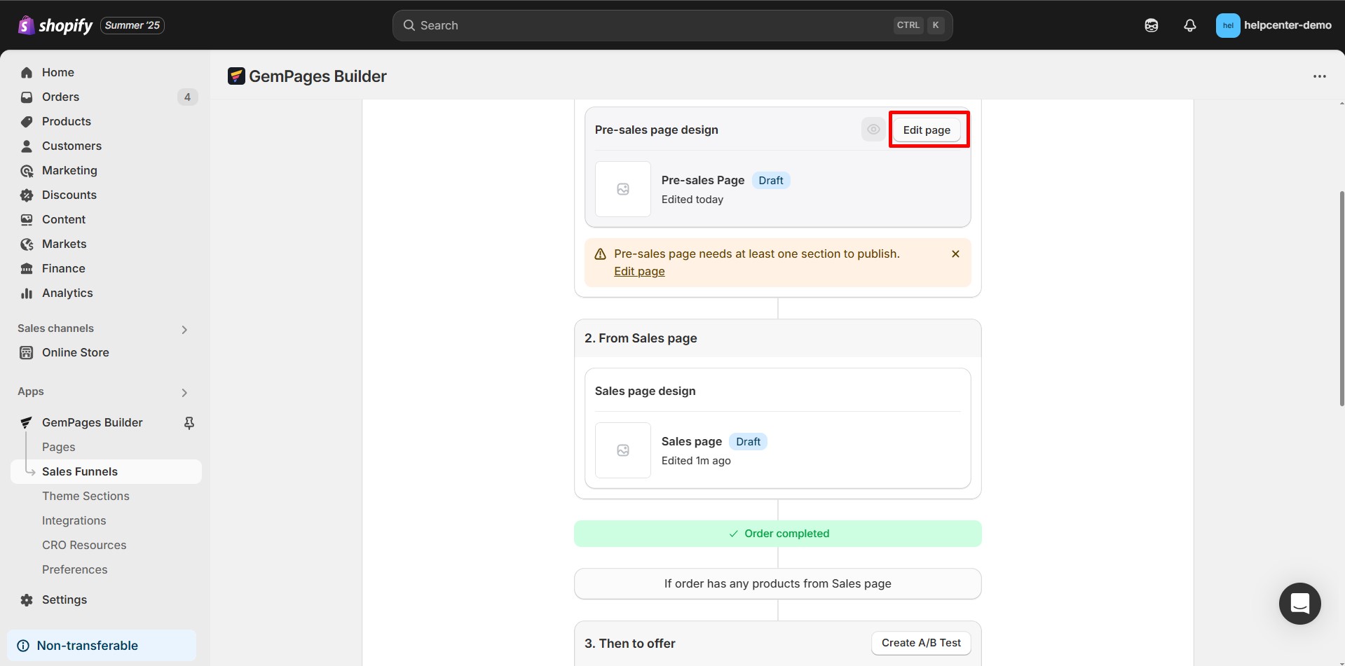Focus the Search input field
The height and width of the screenshot is (666, 1345).
pos(652,25)
